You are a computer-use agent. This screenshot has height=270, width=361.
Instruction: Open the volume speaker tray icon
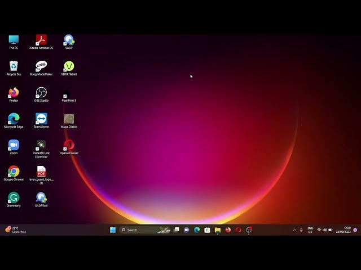tap(325, 230)
